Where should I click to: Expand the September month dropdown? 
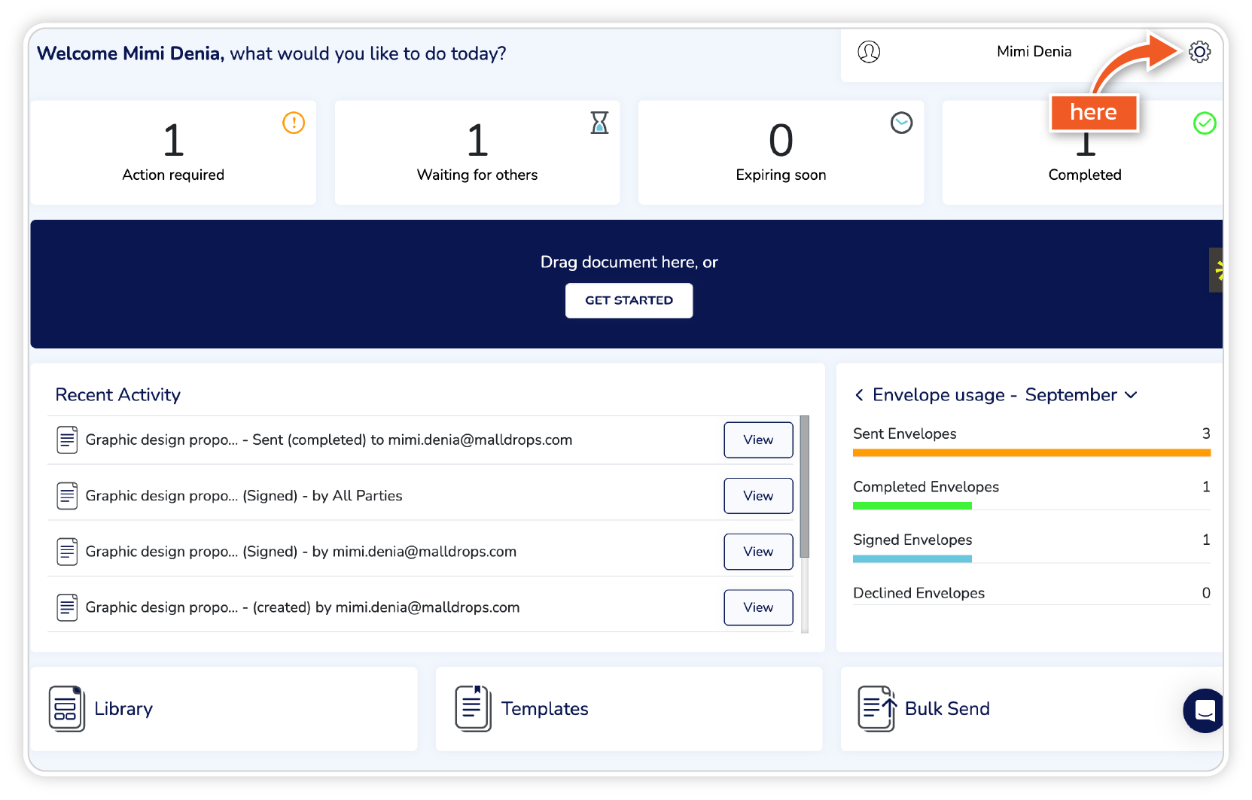(x=1131, y=395)
